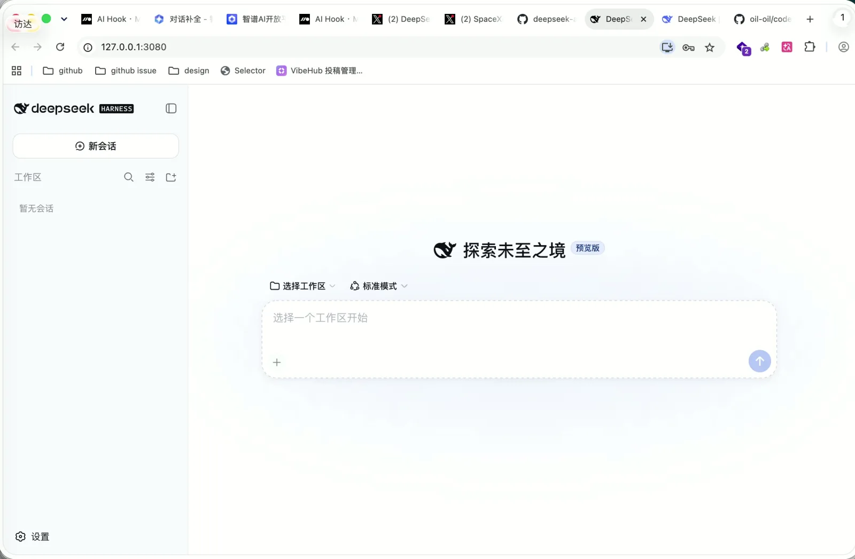Switch to the (2) SpaceX tab
This screenshot has height=559, width=855.
point(474,19)
